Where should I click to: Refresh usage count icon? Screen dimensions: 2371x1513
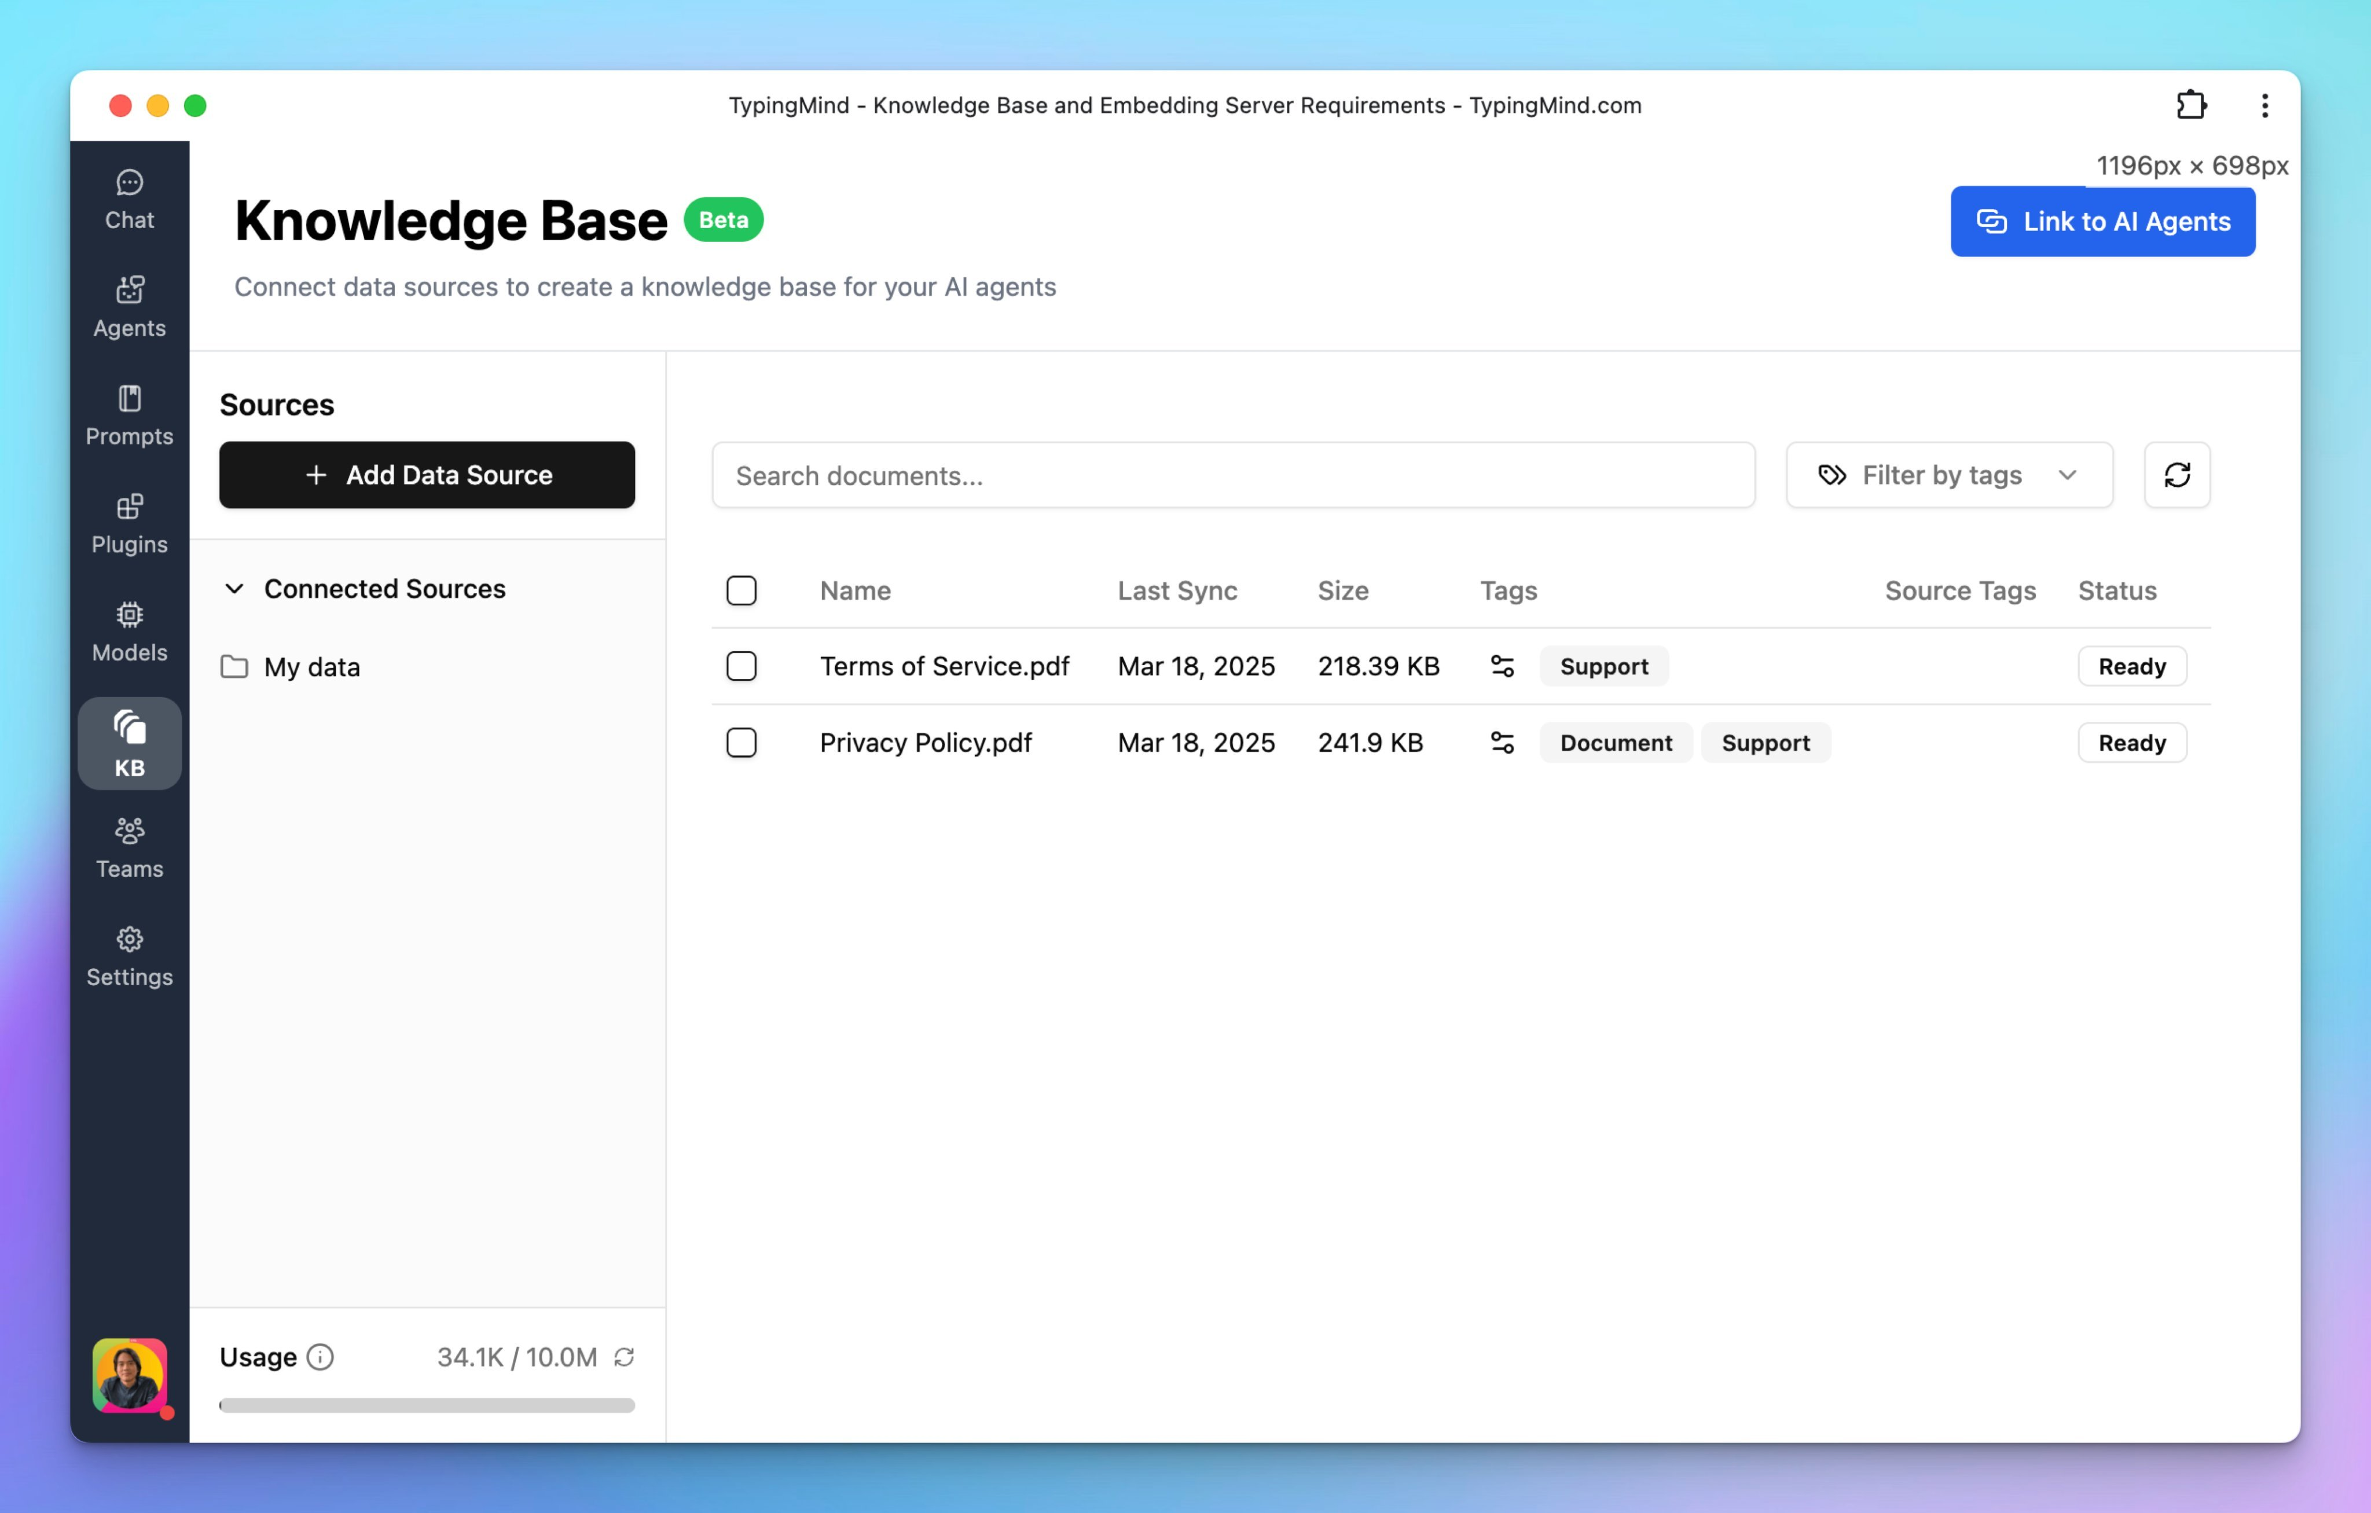coord(623,1357)
